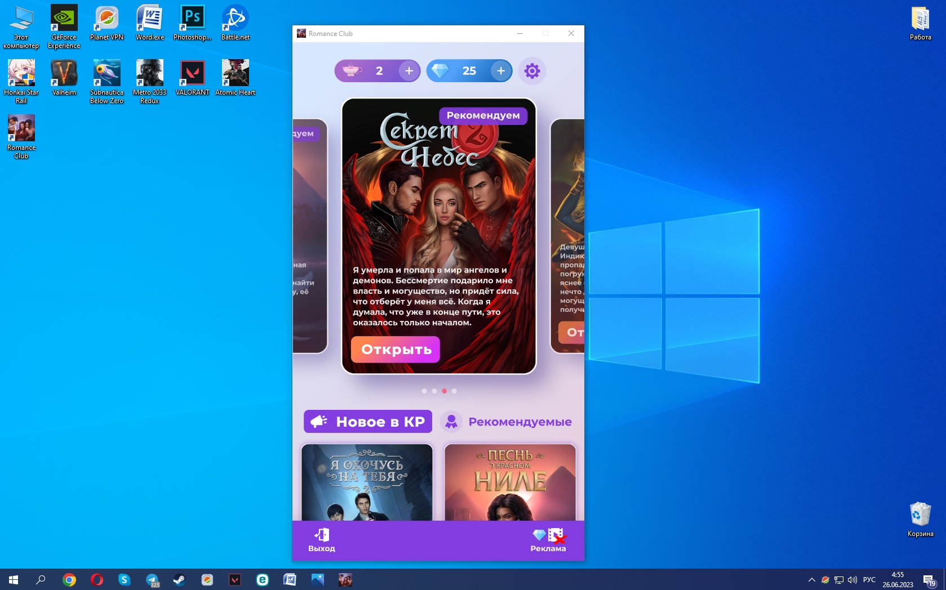Switch the РУС input language indicator
Viewport: 946px width, 590px height.
[x=869, y=579]
